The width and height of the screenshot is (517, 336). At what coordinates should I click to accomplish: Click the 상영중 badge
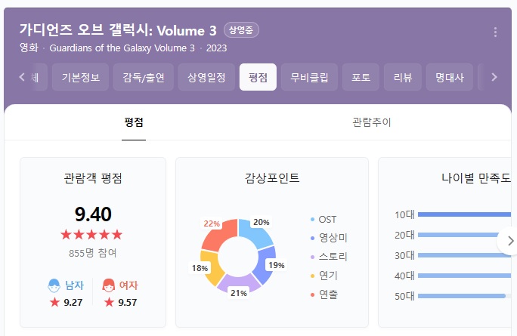(241, 30)
